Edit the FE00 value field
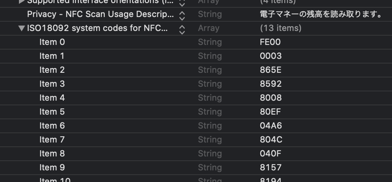This screenshot has height=182, width=392. (x=270, y=42)
